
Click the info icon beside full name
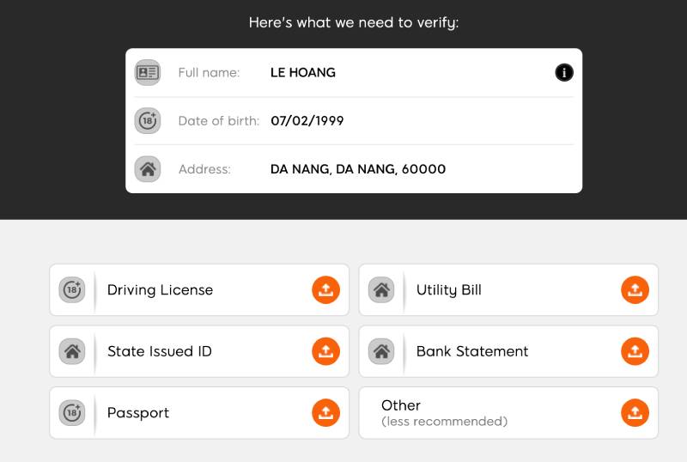click(564, 73)
